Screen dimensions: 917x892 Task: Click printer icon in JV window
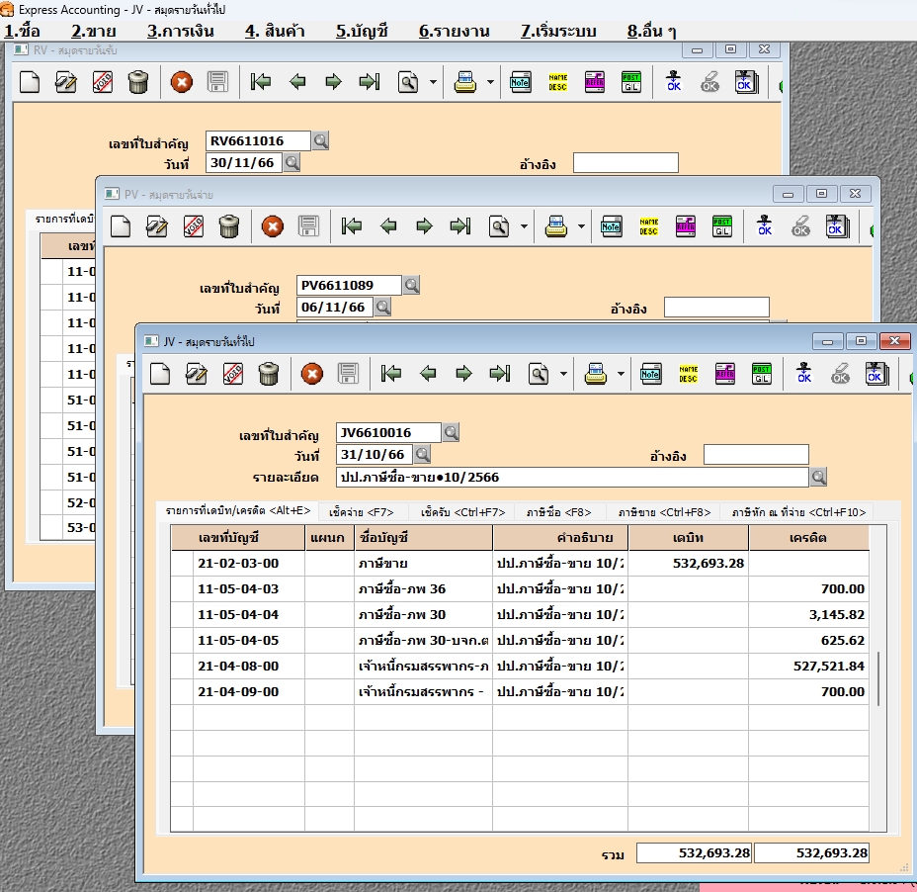pos(595,374)
